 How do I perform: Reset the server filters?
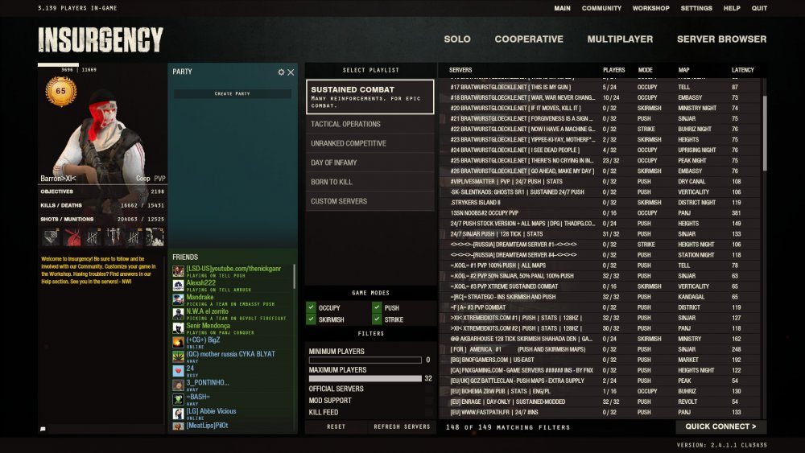click(336, 426)
